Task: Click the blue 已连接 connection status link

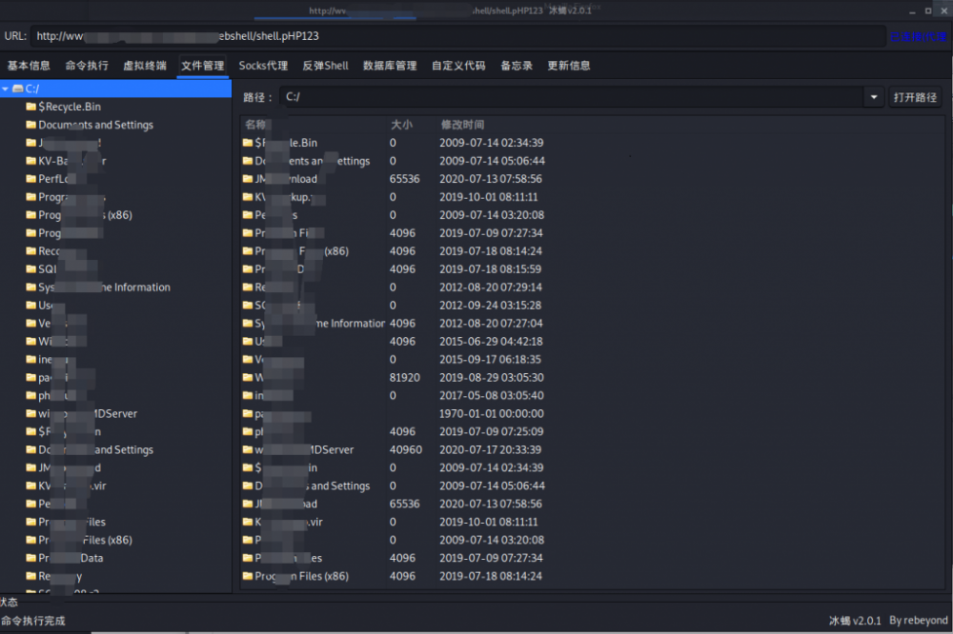Action: [916, 36]
